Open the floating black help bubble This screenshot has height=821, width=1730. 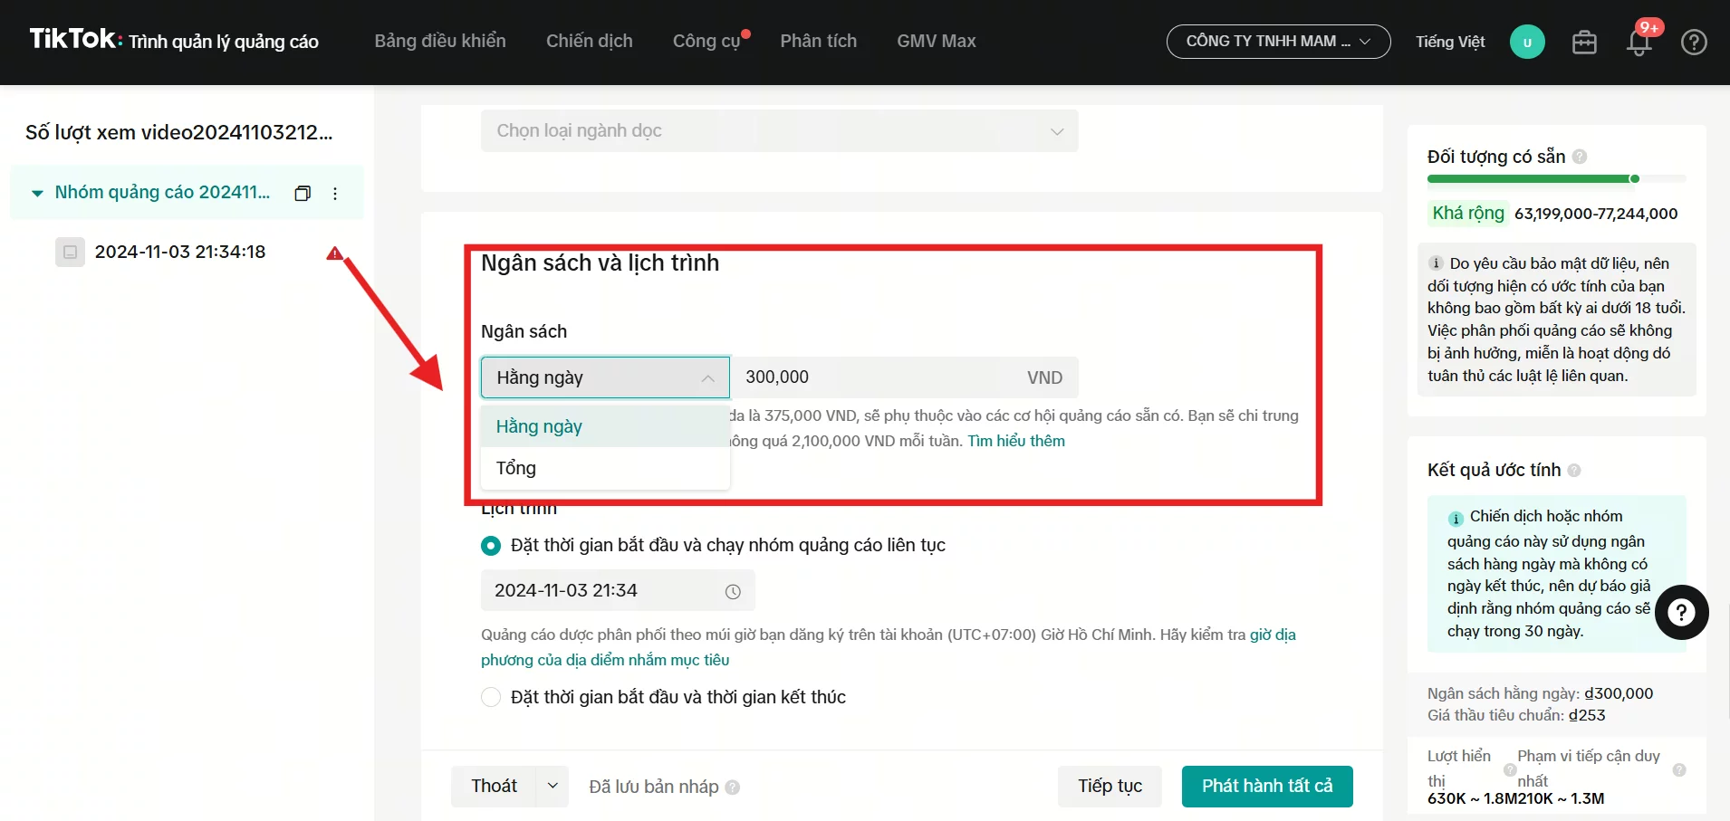click(x=1682, y=613)
